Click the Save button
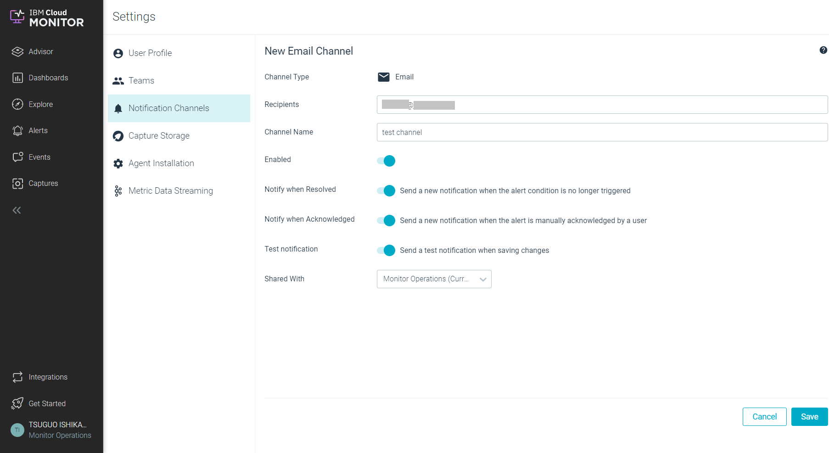Image resolution: width=829 pixels, height=453 pixels. click(810, 417)
